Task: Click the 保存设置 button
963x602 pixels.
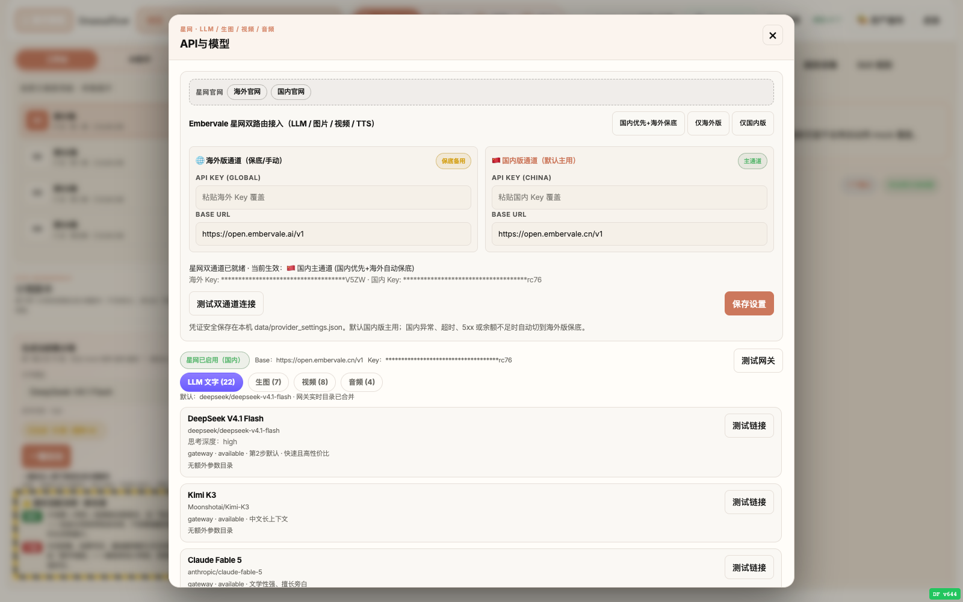Action: pyautogui.click(x=749, y=304)
